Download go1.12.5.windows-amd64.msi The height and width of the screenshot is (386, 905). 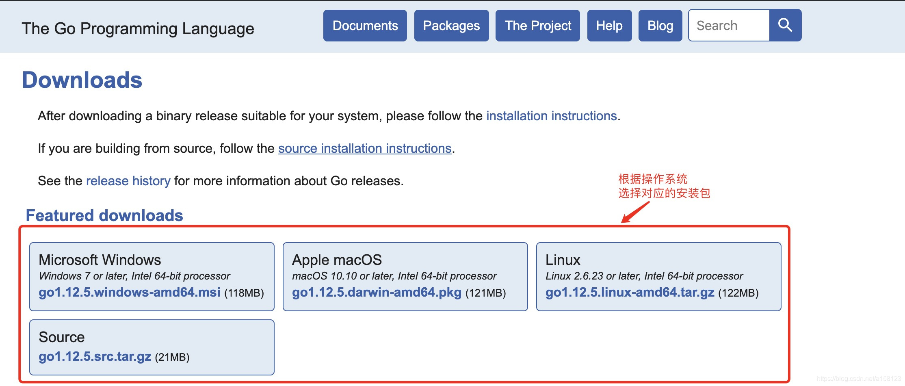(x=130, y=292)
